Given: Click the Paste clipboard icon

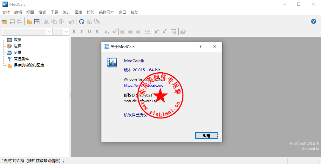Looking at the screenshot, I should click(62, 22).
